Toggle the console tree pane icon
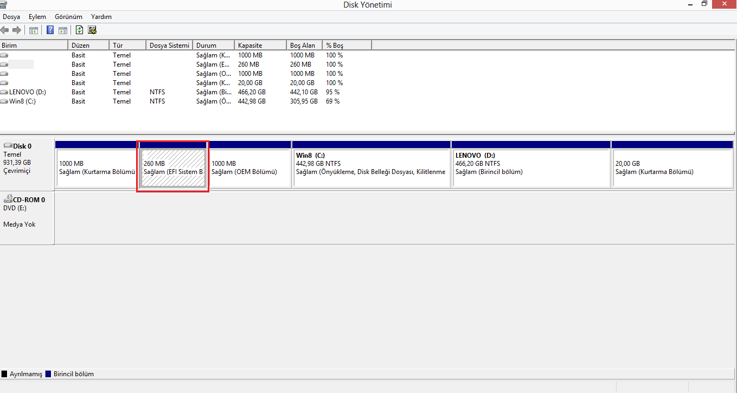 pos(34,30)
